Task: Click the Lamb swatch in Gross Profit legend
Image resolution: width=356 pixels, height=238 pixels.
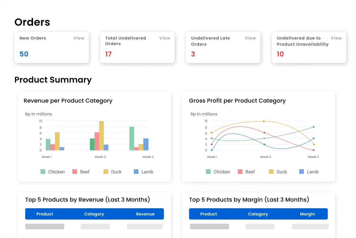Action: point(302,172)
